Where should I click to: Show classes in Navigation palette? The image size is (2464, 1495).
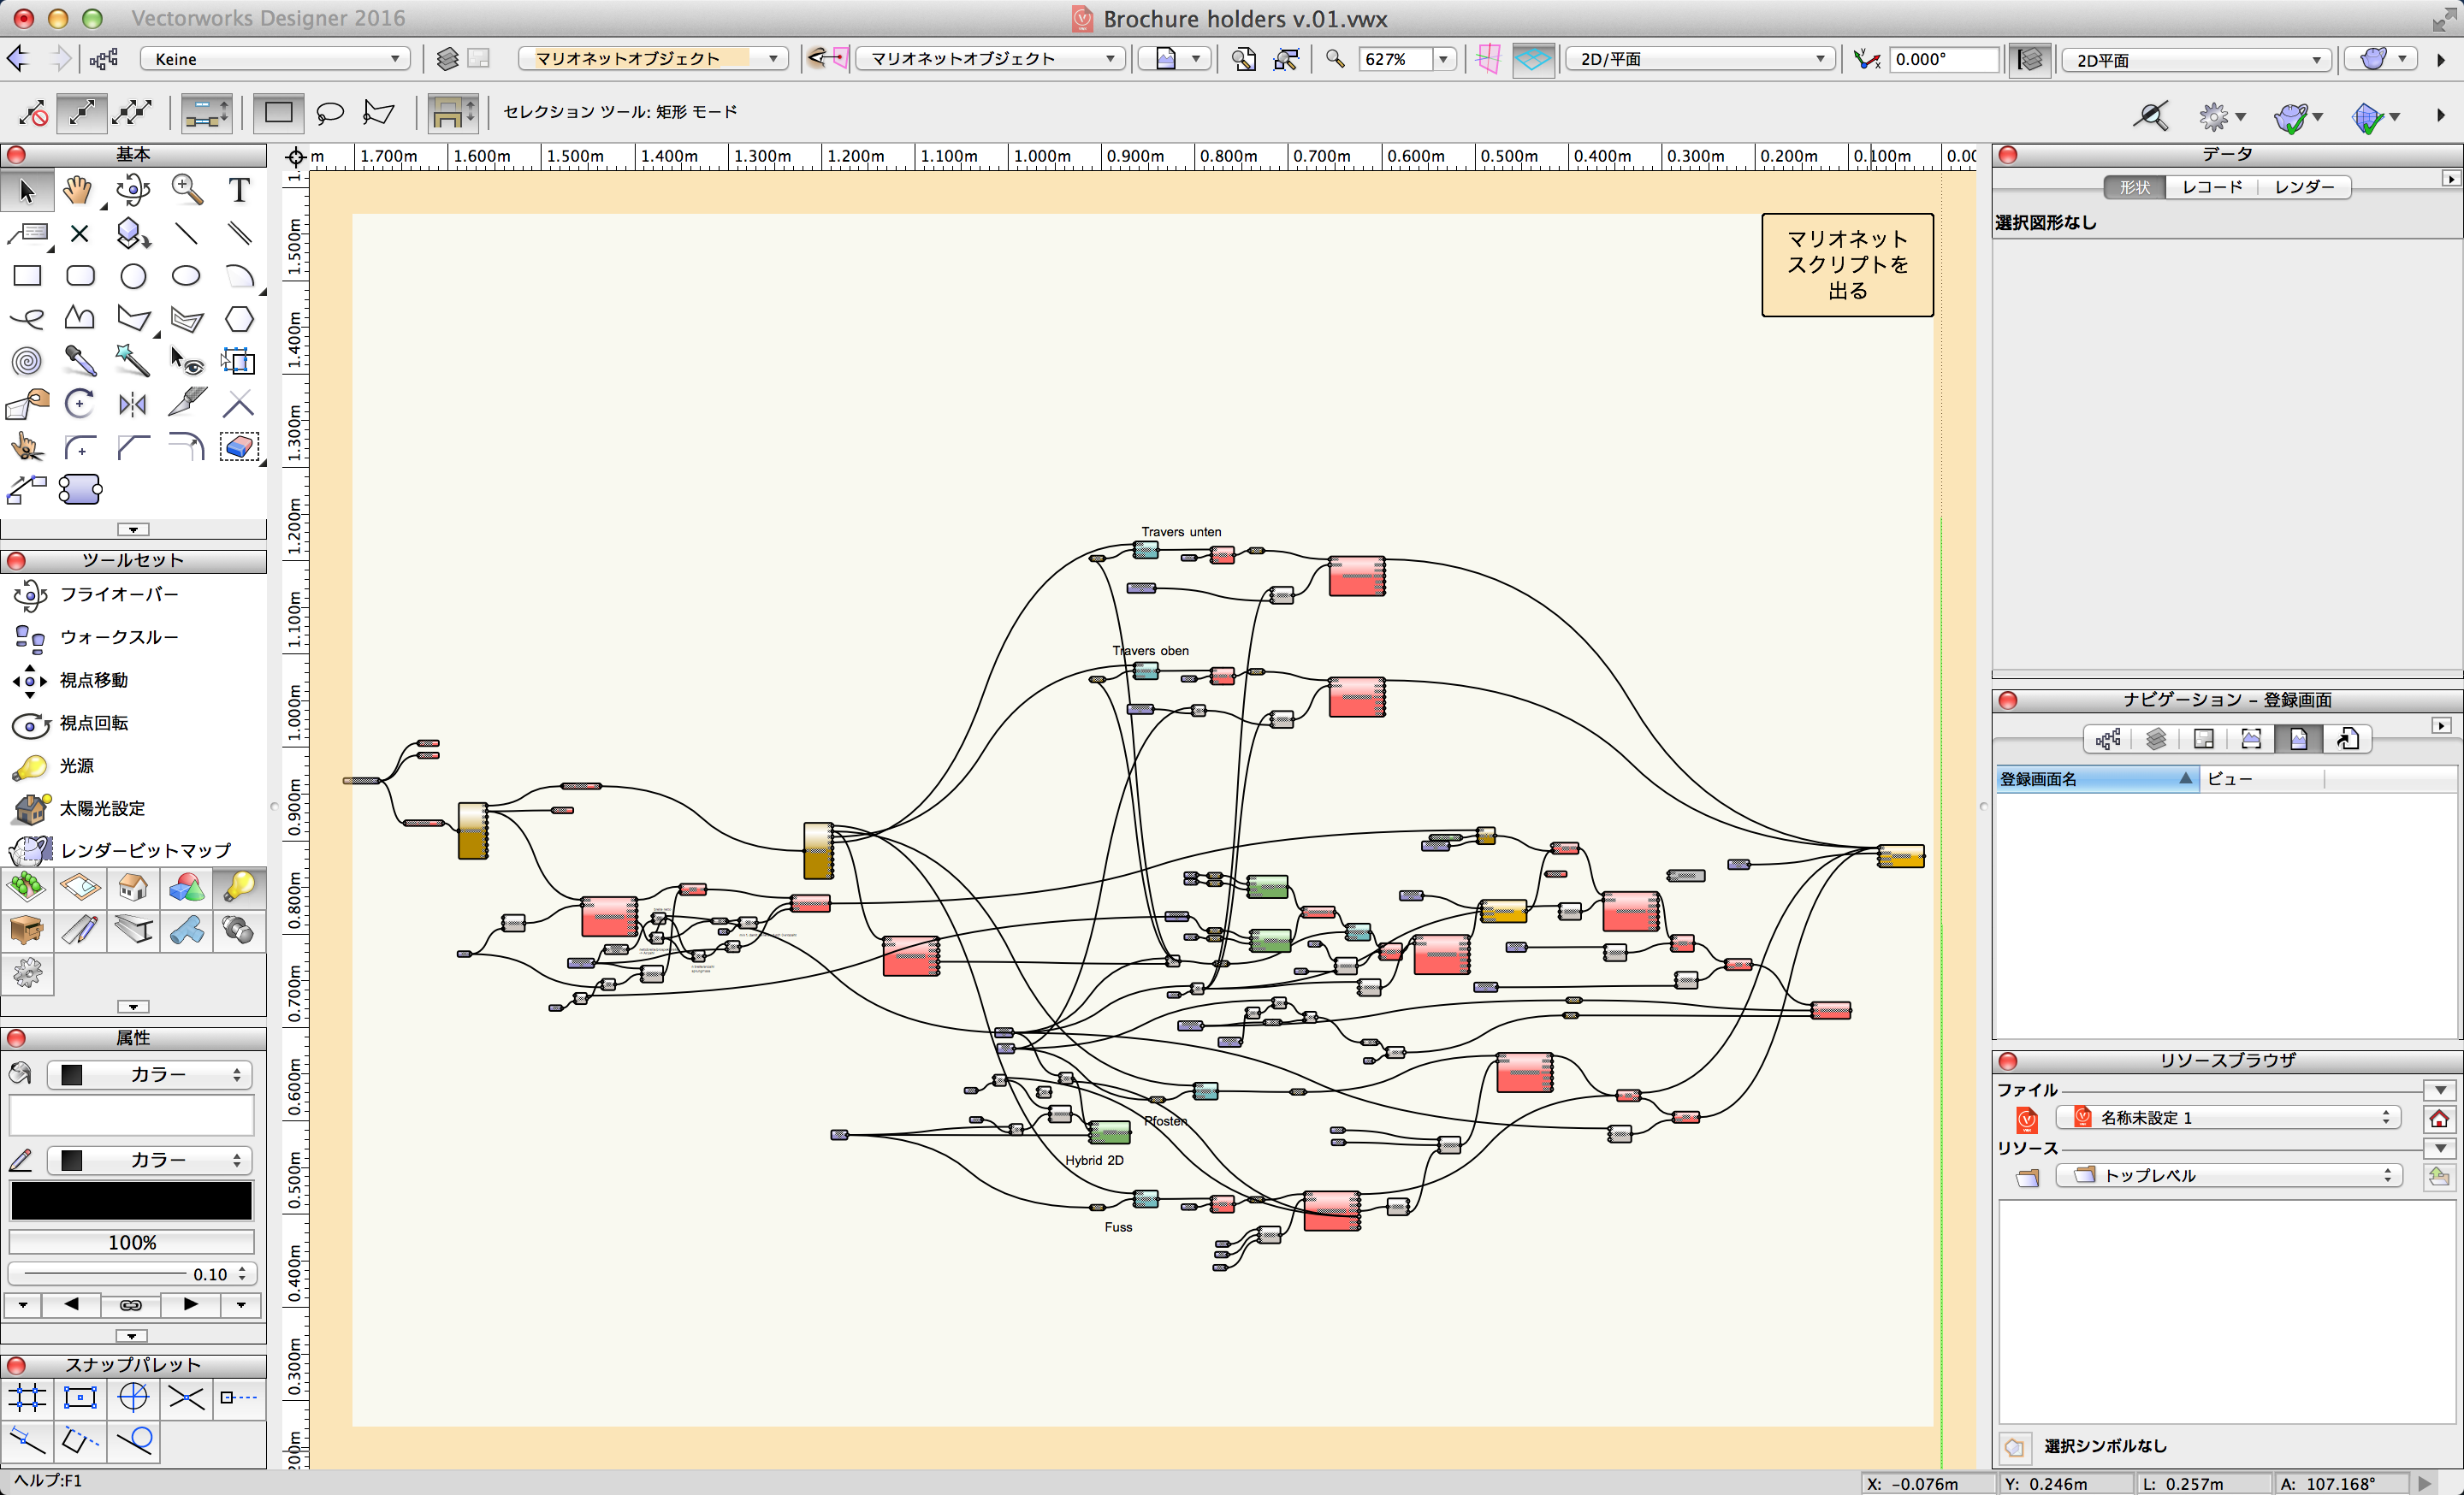[x=2107, y=738]
